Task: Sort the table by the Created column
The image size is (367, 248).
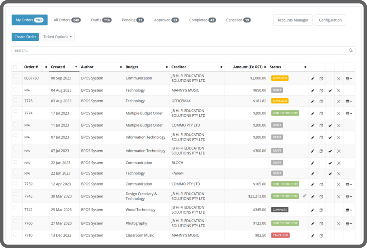Action: pyautogui.click(x=64, y=67)
